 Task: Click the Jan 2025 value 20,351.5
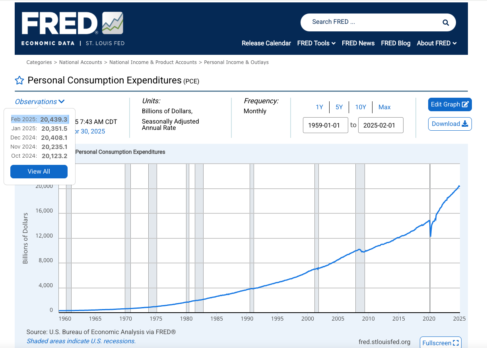pyautogui.click(x=54, y=129)
